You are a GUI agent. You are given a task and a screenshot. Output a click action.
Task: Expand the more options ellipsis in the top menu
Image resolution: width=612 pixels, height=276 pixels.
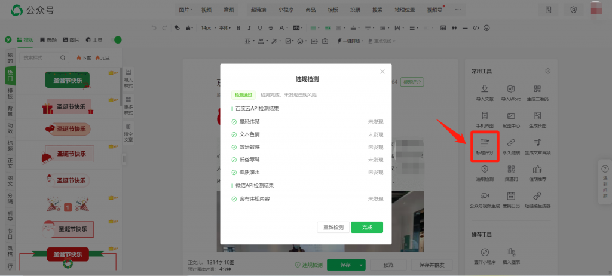pyautogui.click(x=458, y=10)
